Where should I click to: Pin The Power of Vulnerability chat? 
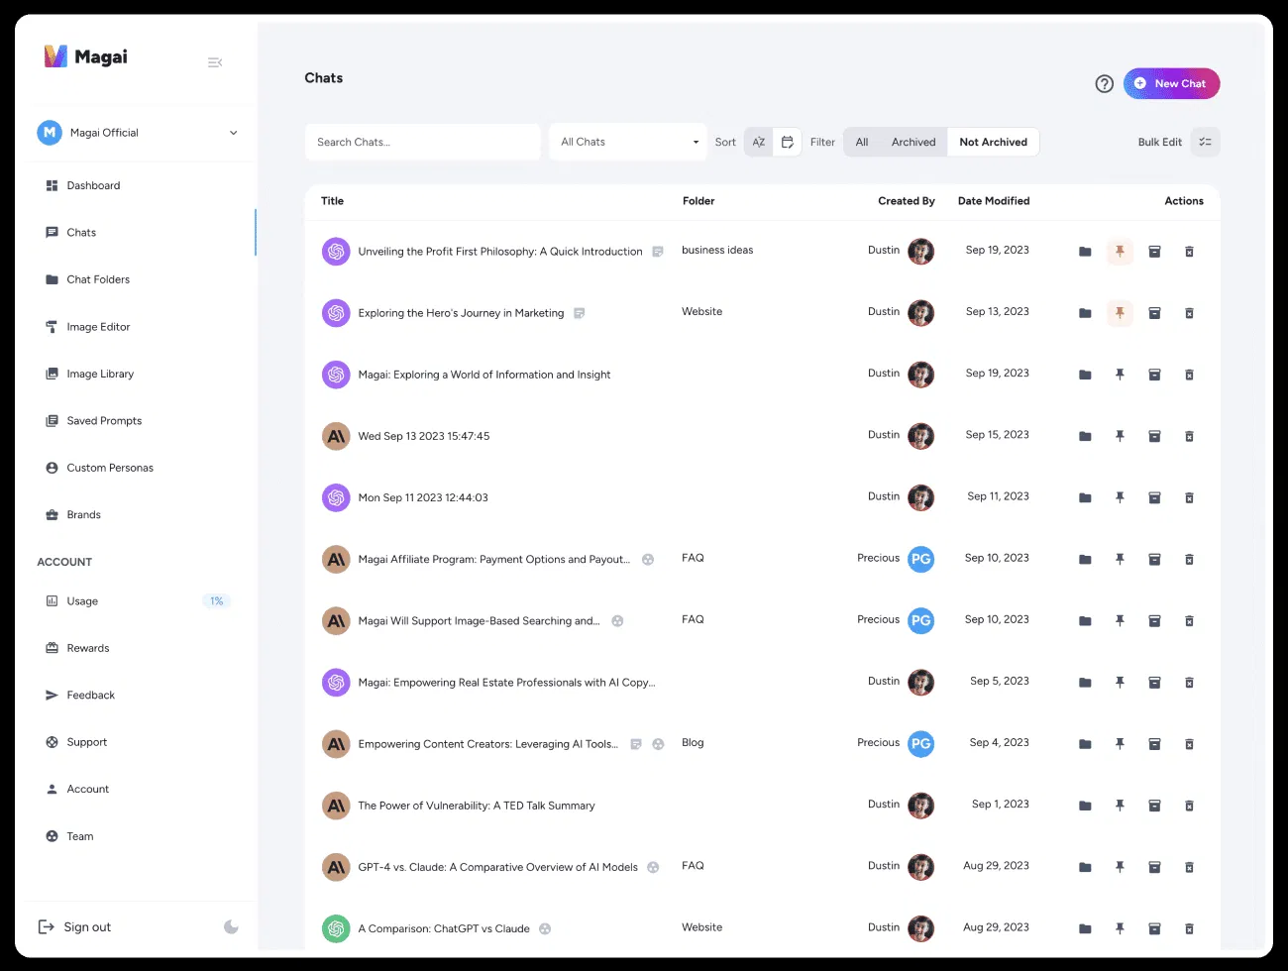click(x=1120, y=806)
